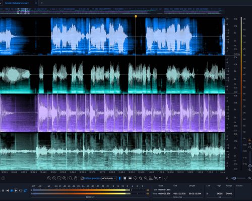Viewport: 252px width, 201px height.
Task: Click the blue vocal track waveform
Action: click(112, 36)
